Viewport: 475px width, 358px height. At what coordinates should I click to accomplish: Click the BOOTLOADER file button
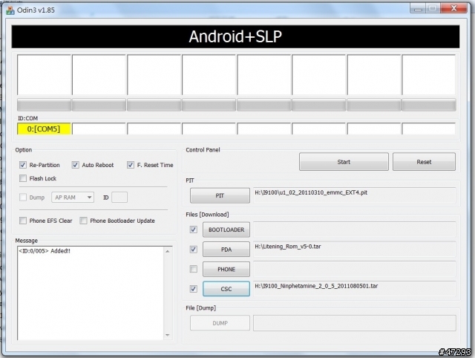pos(226,230)
